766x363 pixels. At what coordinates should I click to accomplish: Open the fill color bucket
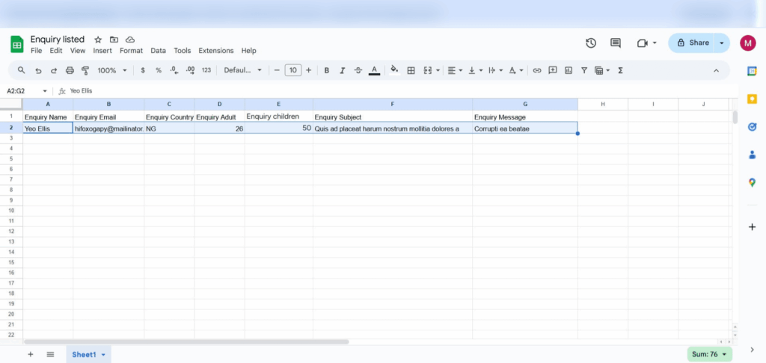(x=395, y=69)
